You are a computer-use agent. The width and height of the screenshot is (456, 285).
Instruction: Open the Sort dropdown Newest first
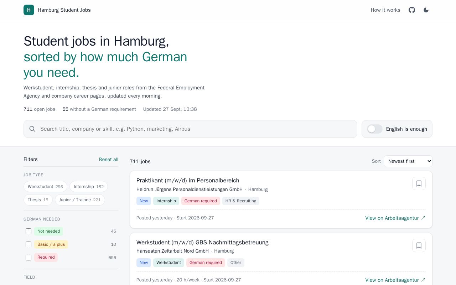(x=408, y=161)
